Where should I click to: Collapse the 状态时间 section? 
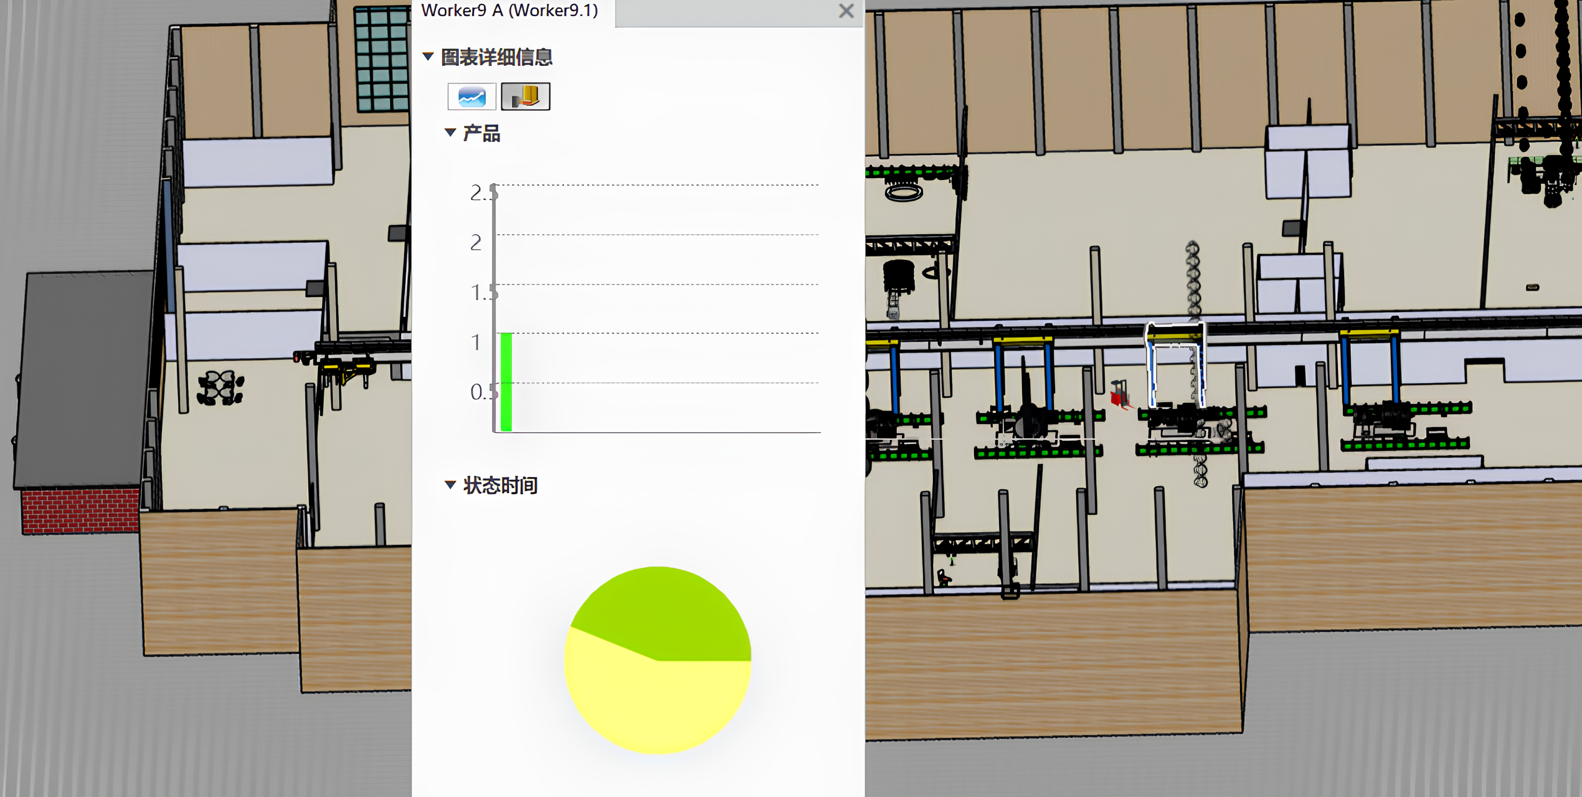pos(450,484)
